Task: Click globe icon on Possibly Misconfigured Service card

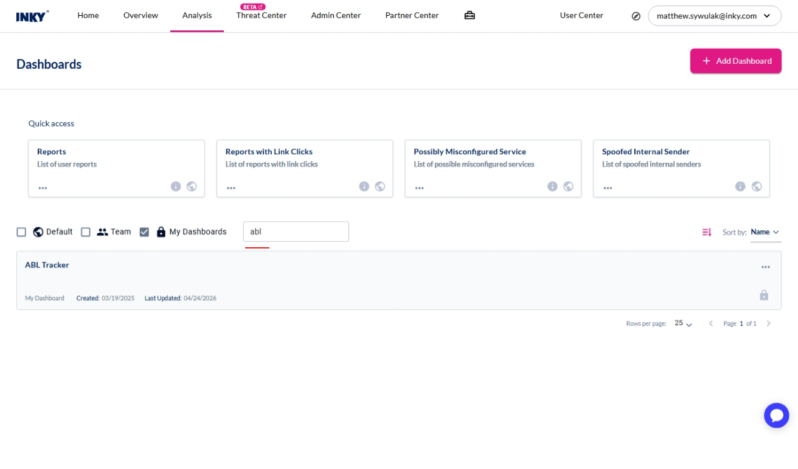Action: click(569, 187)
